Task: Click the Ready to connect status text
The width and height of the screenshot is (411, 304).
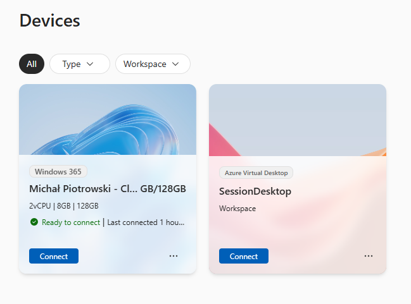Action: click(71, 222)
